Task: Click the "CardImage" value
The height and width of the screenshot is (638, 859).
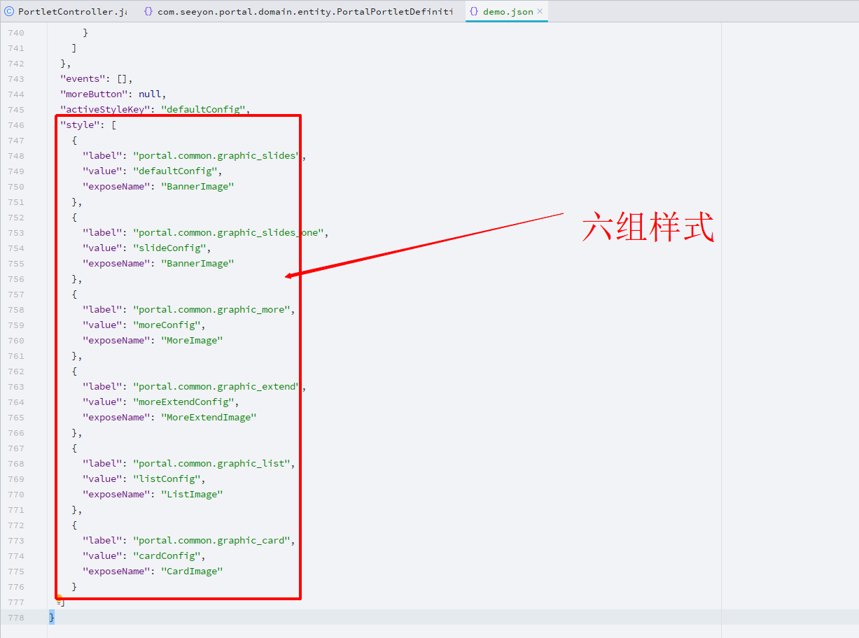Action: pos(193,572)
